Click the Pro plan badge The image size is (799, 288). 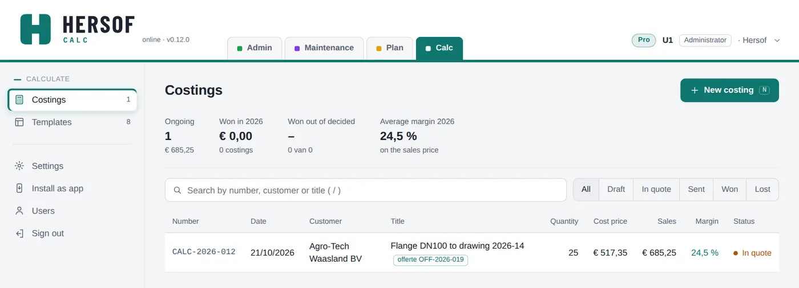coord(644,40)
